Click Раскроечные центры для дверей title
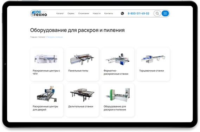 pos(45,108)
